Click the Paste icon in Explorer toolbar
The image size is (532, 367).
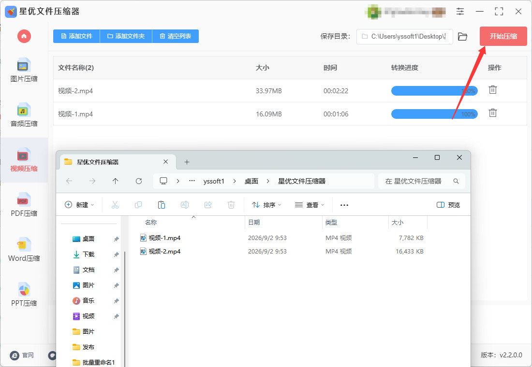point(162,205)
